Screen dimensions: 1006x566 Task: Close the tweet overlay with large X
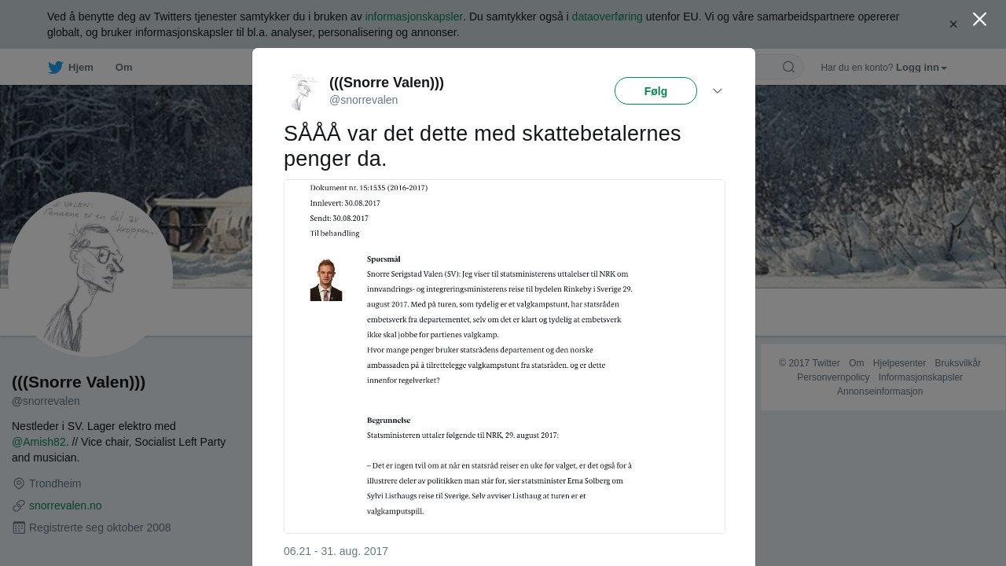[979, 19]
